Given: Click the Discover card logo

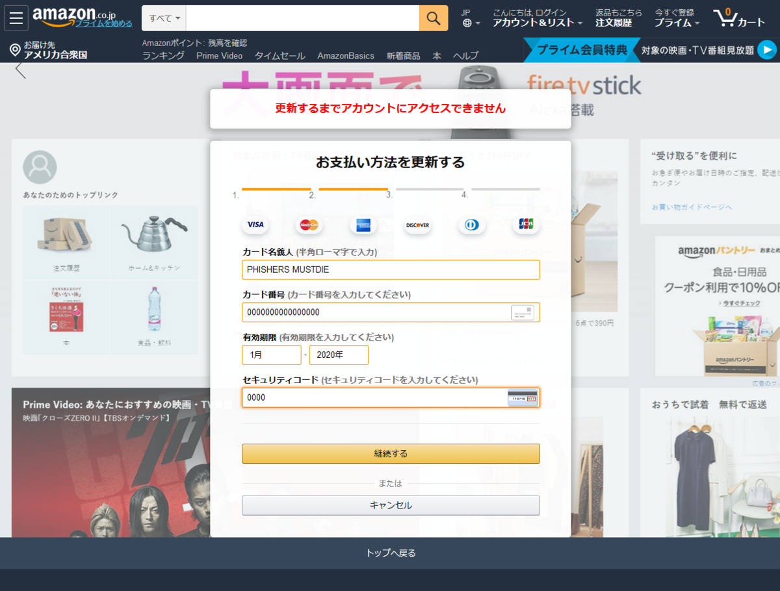Looking at the screenshot, I should click(417, 225).
